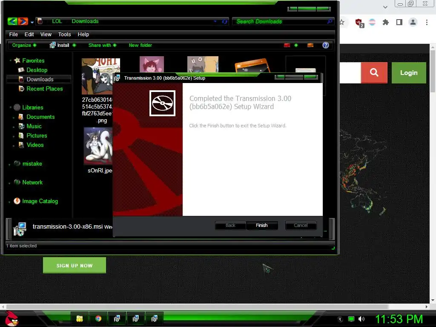The image size is (436, 327).
Task: Select Favorites in the navigation pane
Action: (x=33, y=60)
